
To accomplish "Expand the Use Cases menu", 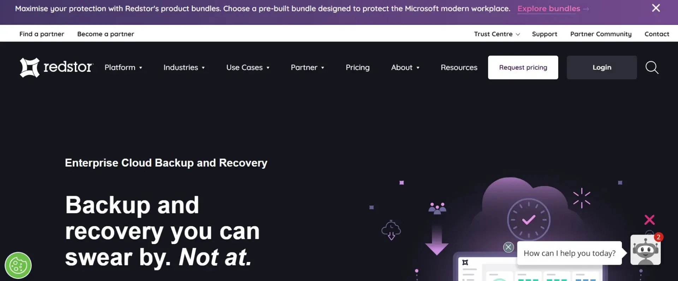I will 248,67.
